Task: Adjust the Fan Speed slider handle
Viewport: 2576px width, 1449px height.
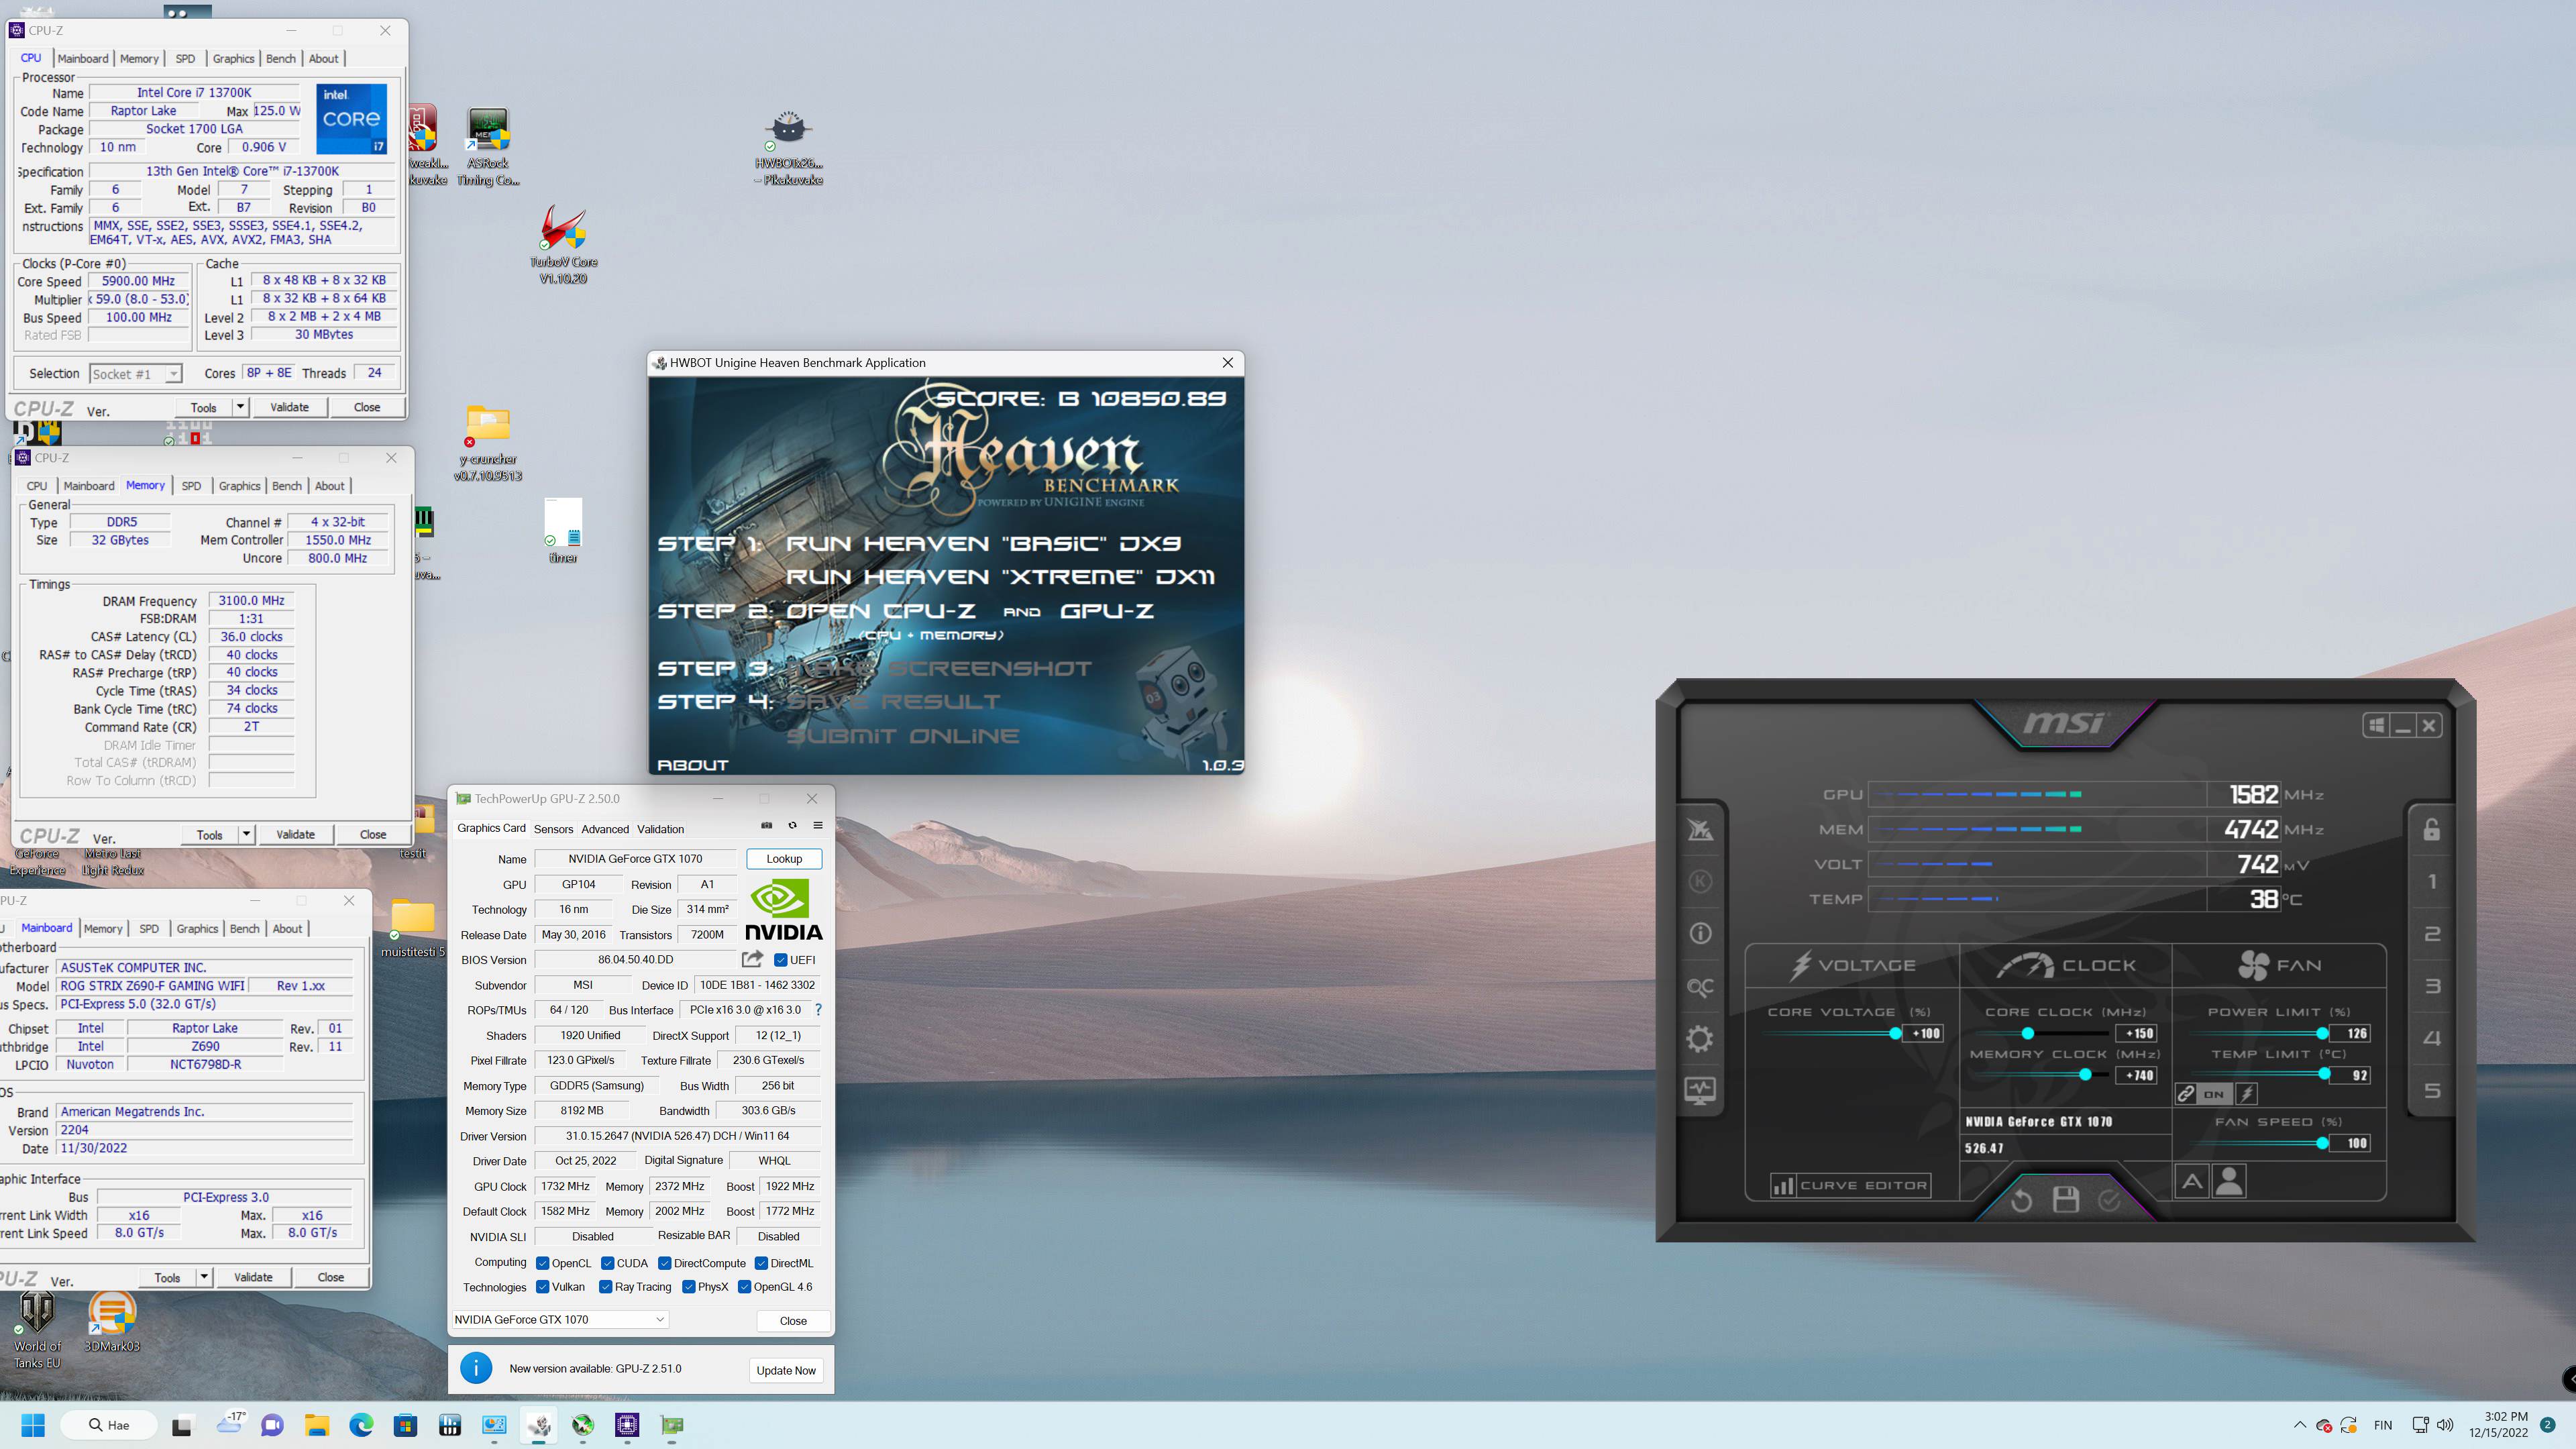Action: [2322, 1143]
